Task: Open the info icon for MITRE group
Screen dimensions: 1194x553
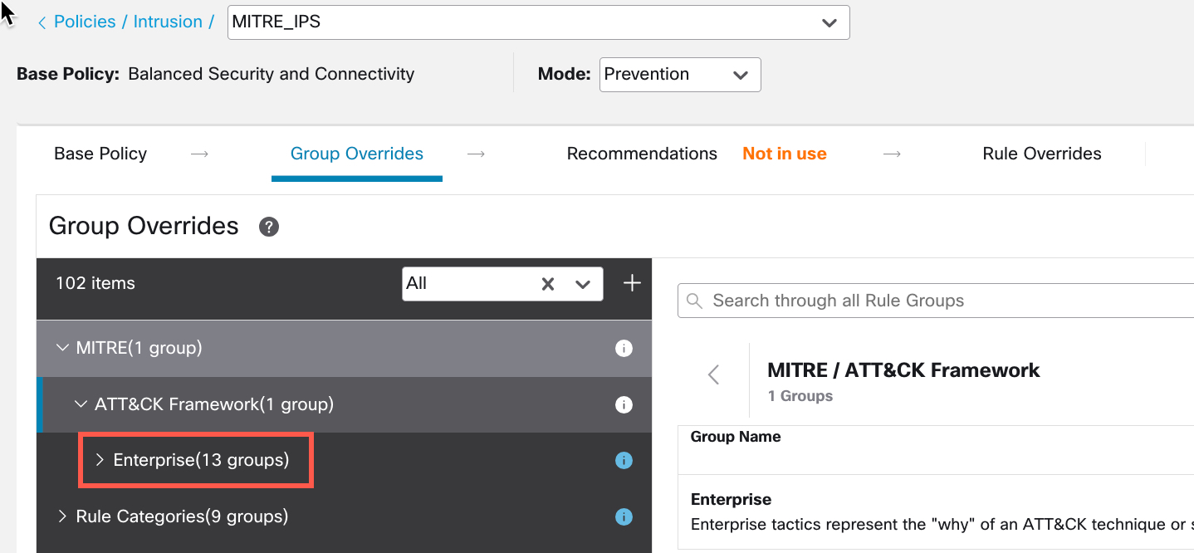Action: tap(624, 349)
